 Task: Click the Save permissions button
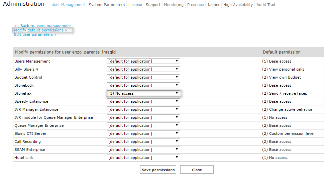coord(158,170)
